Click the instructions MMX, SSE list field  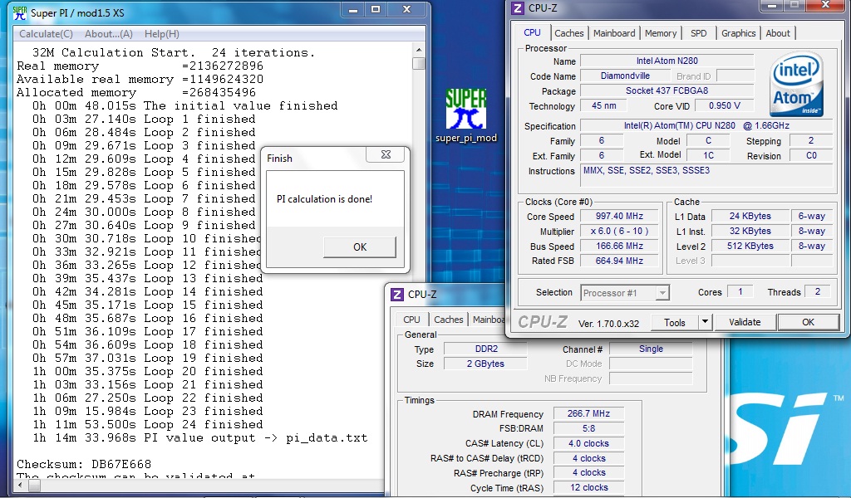point(706,175)
